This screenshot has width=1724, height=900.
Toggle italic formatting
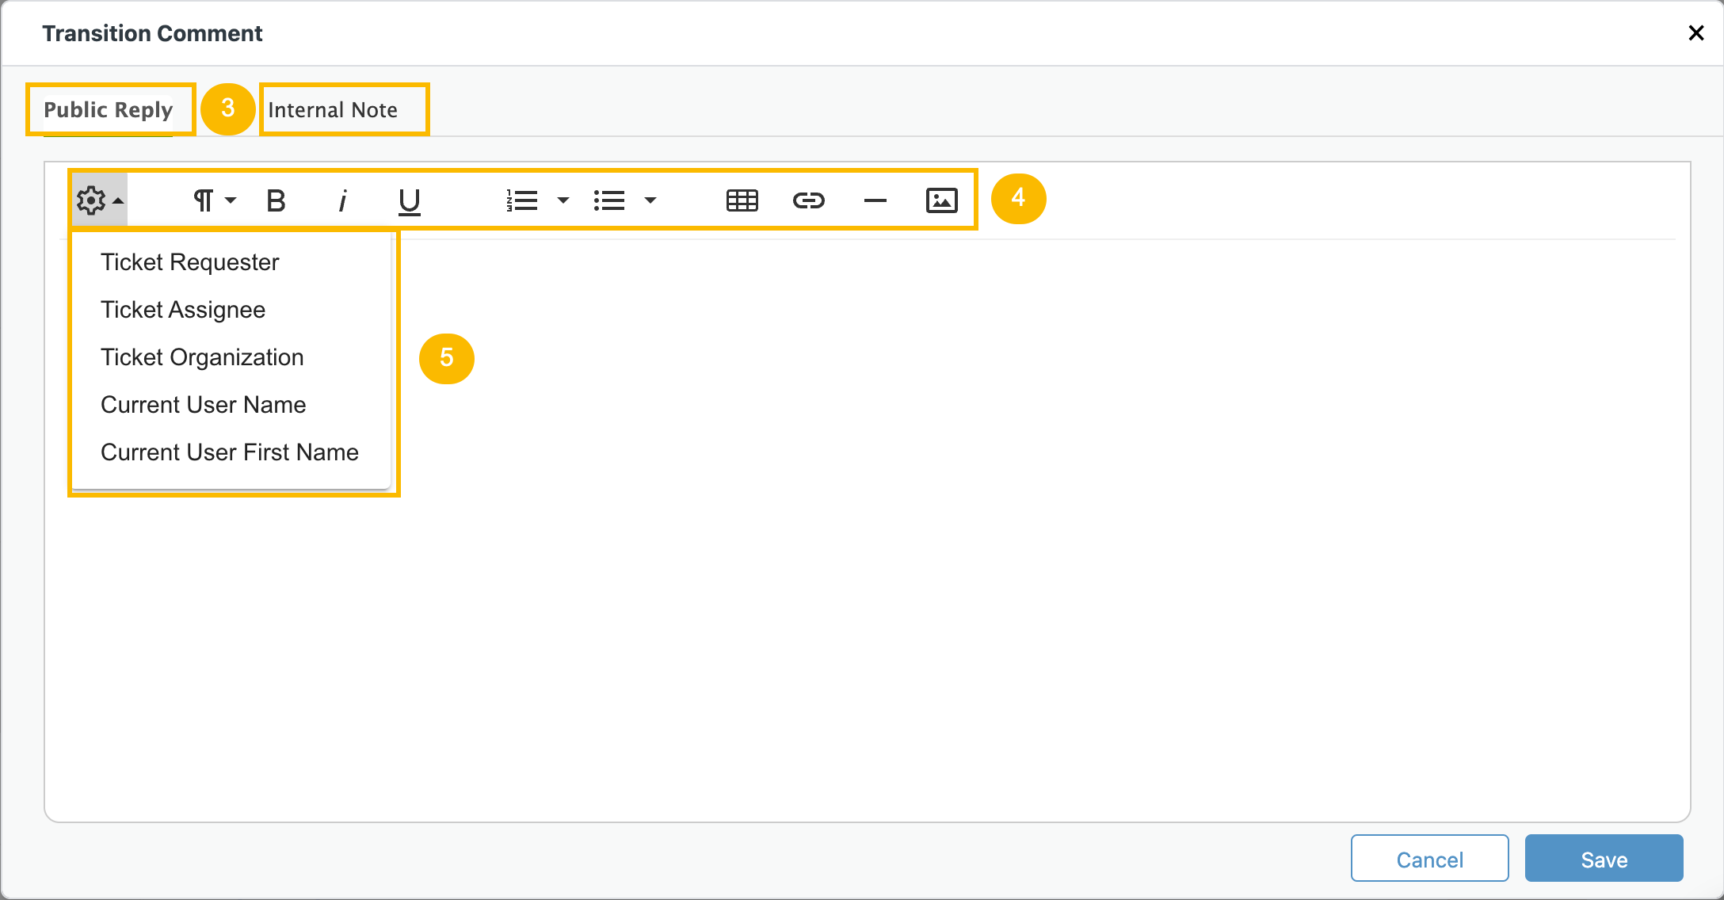pyautogui.click(x=342, y=200)
